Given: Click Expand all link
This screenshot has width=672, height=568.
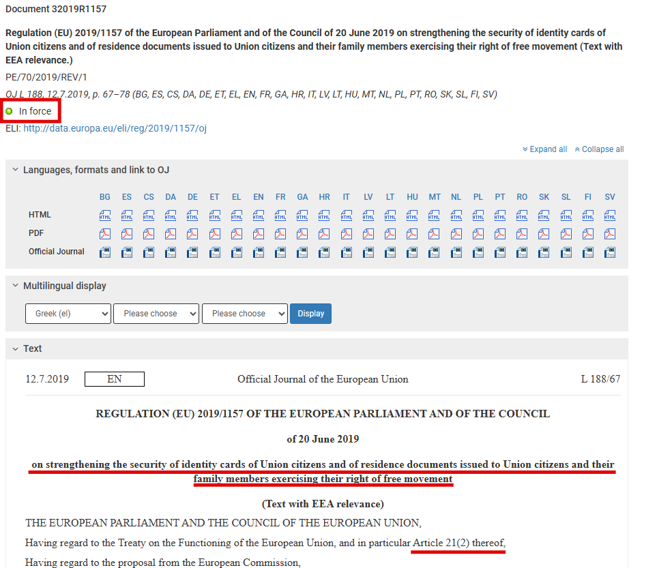Looking at the screenshot, I should (x=544, y=149).
